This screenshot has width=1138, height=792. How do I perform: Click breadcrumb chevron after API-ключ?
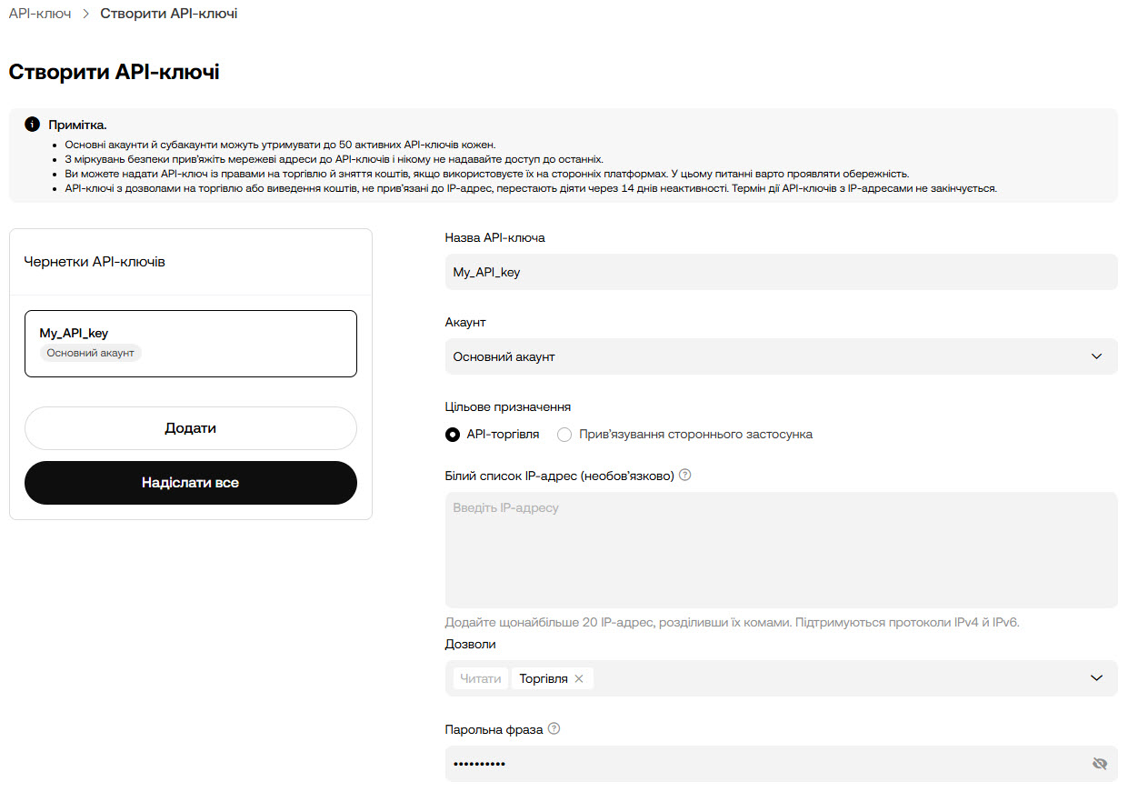pos(85,15)
